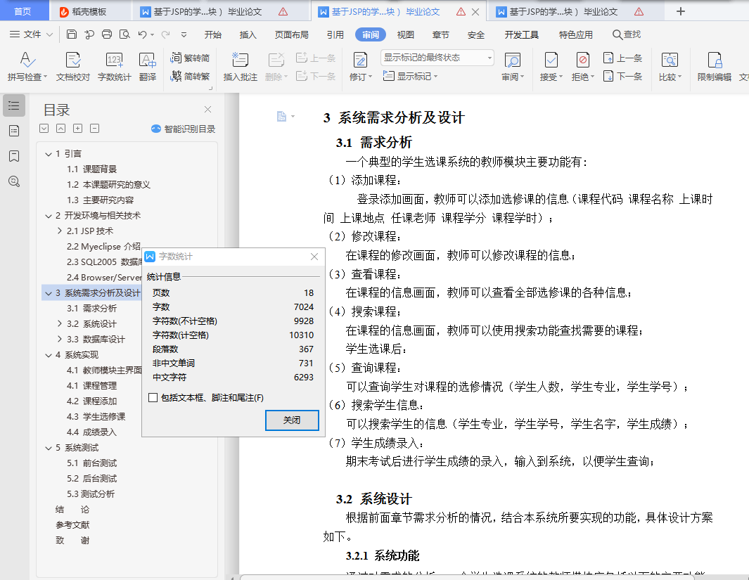Viewport: 749px width, 580px height.
Task: Select the 安全 ribbon tab
Action: coord(475,35)
